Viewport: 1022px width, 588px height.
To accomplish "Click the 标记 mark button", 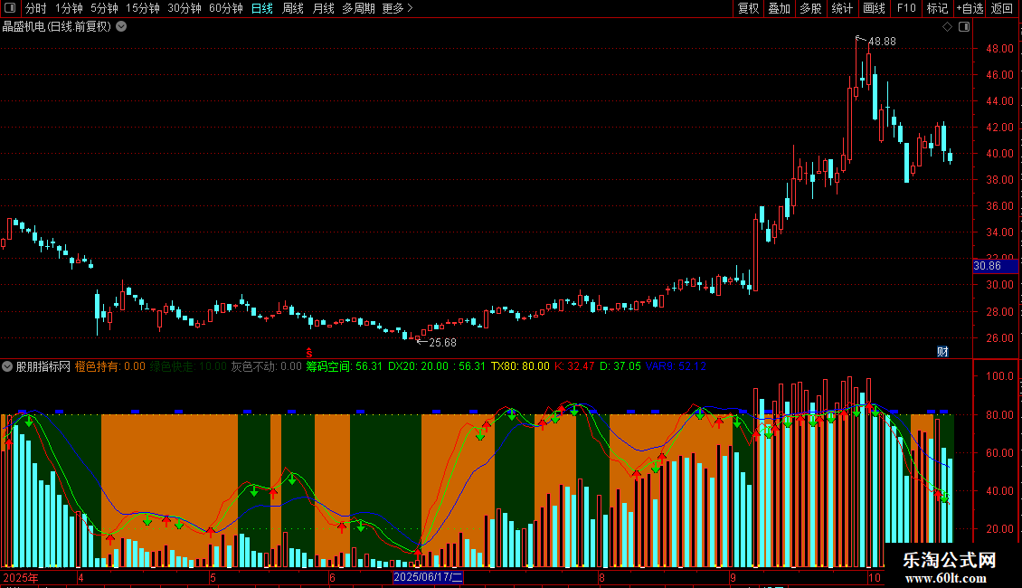I will click(937, 8).
